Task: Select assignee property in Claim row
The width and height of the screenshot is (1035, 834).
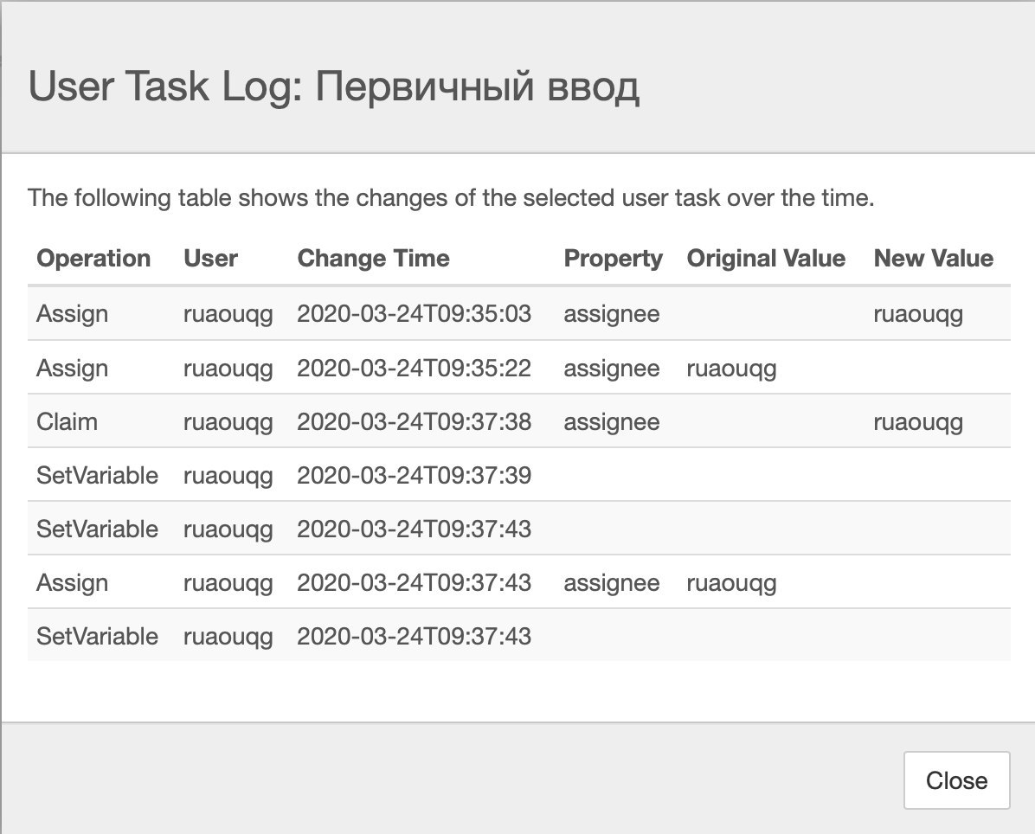Action: click(611, 422)
